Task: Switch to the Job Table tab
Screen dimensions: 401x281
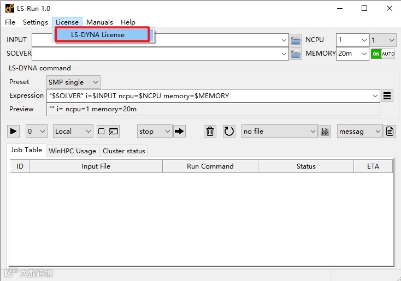Action: click(26, 150)
